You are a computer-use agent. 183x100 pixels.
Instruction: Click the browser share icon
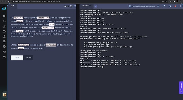coord(163,1)
